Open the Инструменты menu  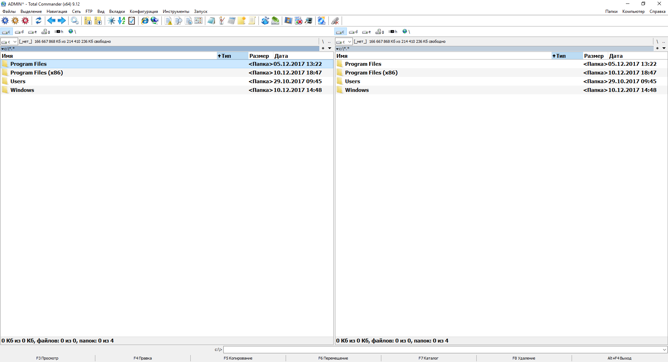coord(176,11)
